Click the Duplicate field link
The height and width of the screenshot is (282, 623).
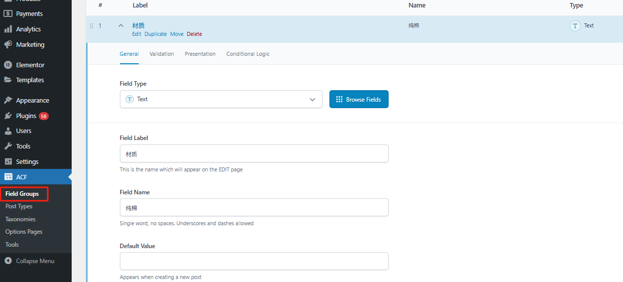pos(156,34)
